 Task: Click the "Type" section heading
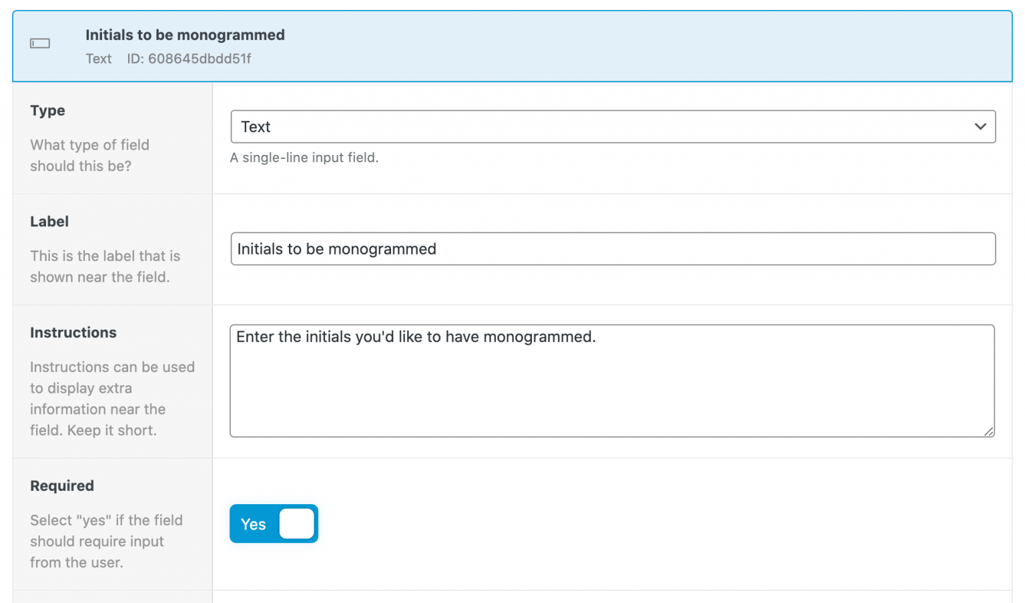[x=47, y=110]
